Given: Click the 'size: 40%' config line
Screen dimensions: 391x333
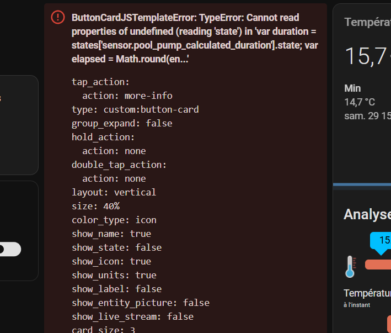Looking at the screenshot, I should [x=96, y=206].
